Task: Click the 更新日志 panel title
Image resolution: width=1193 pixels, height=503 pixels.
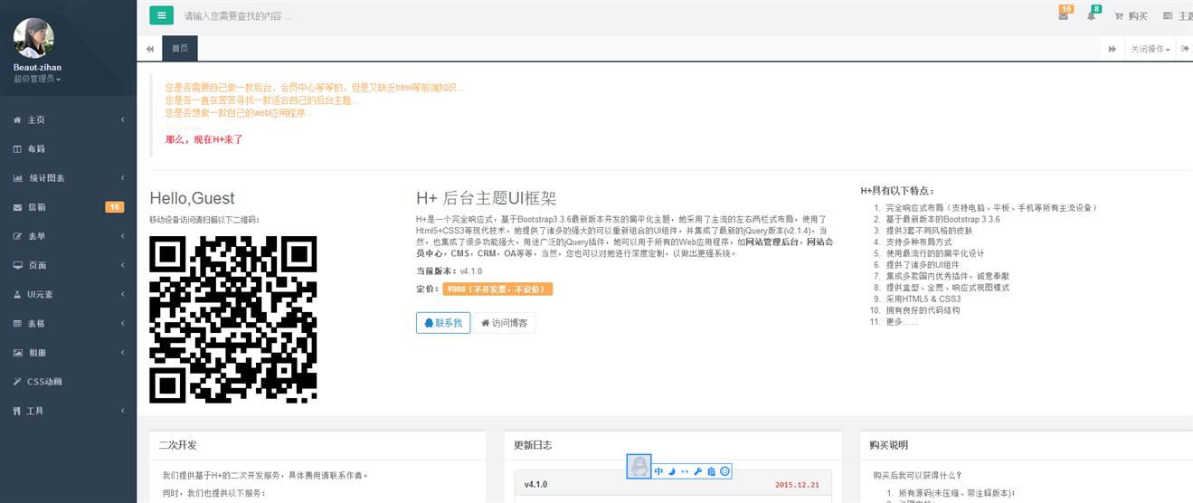Action: [x=533, y=445]
